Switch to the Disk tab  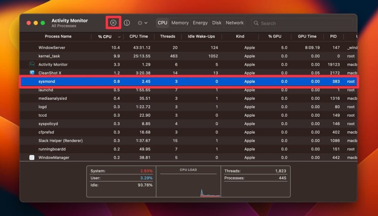217,23
